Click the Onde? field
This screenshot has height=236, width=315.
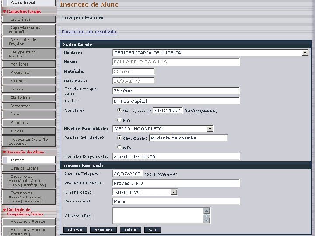pos(176,101)
